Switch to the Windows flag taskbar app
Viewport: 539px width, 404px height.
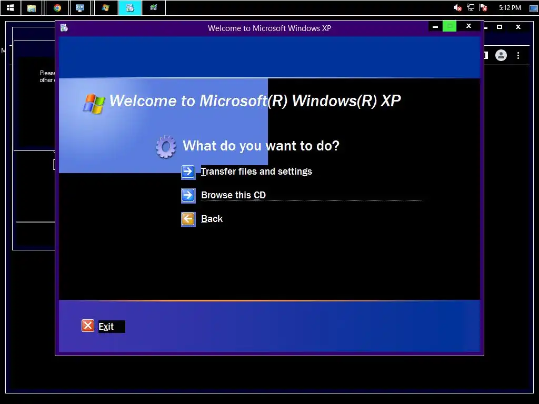click(105, 7)
